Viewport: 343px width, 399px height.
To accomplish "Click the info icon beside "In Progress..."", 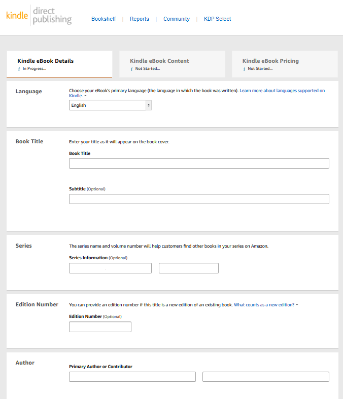I will point(19,68).
